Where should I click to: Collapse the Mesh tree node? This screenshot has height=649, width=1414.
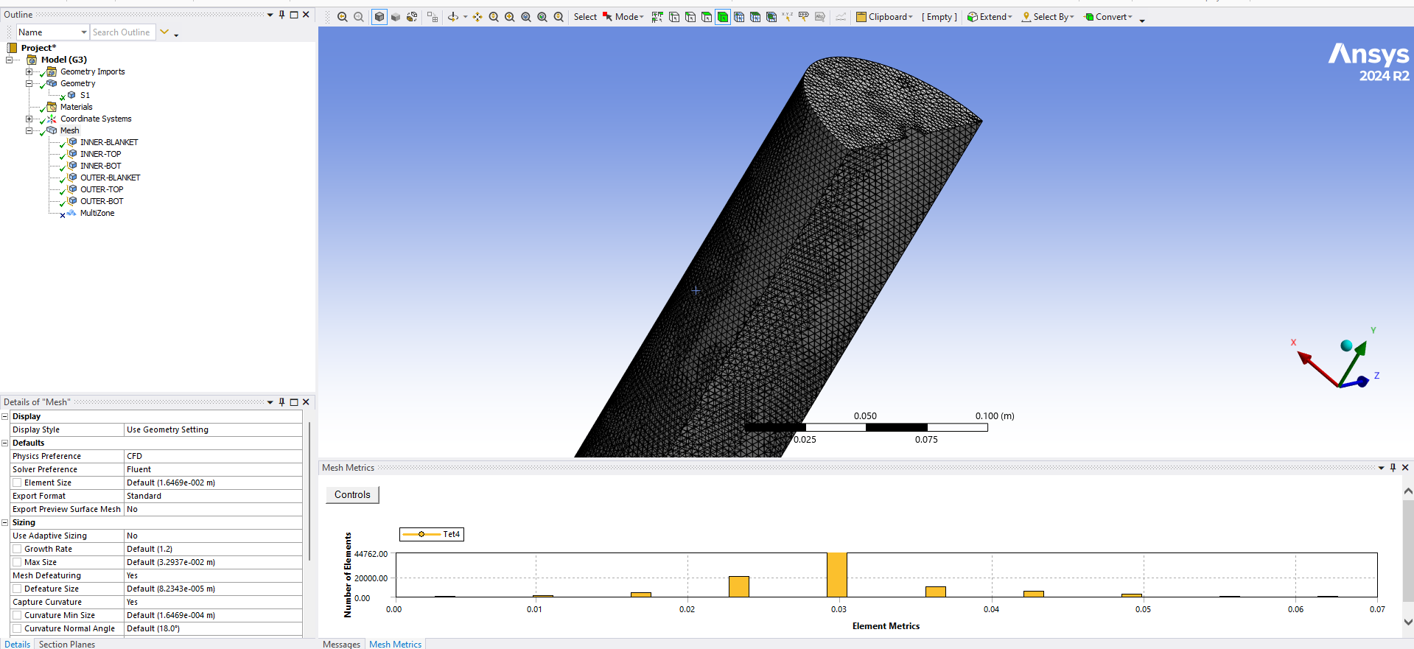click(29, 130)
